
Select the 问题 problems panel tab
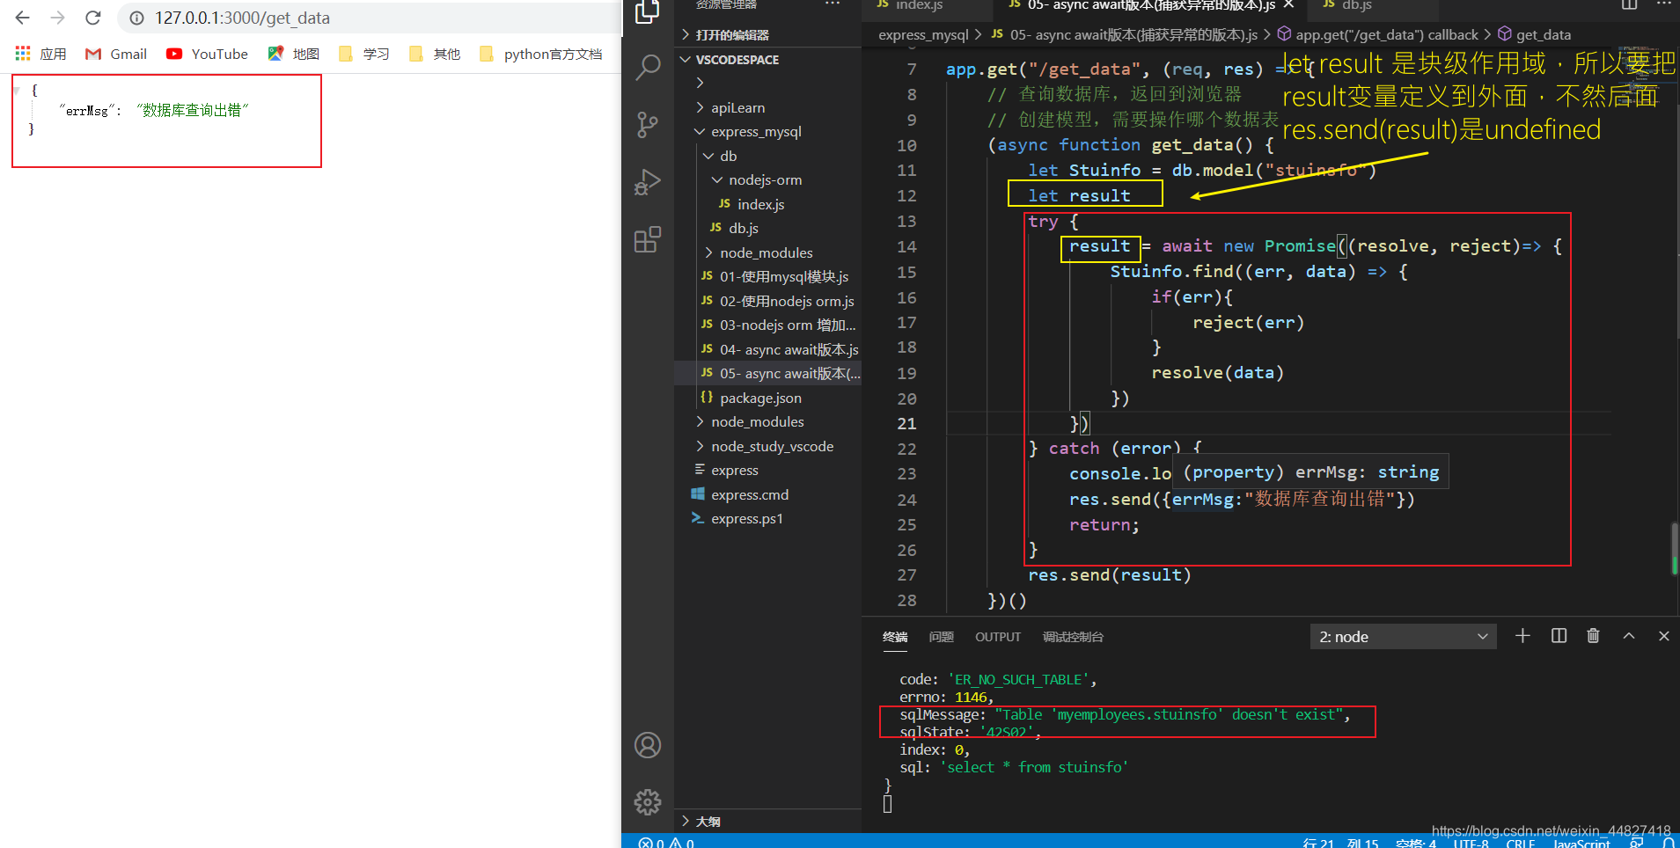click(942, 637)
